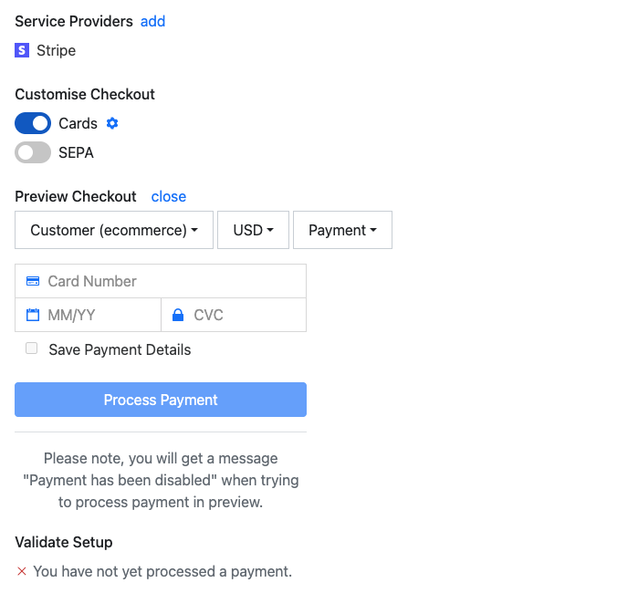Click the calendar icon in expiry field

33,315
